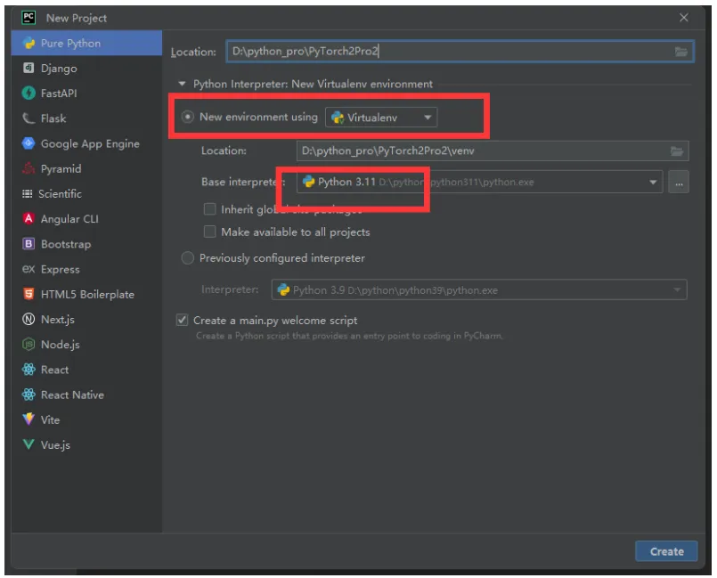The image size is (717, 578).
Task: Collapse the Python Interpreter section
Action: (x=181, y=85)
